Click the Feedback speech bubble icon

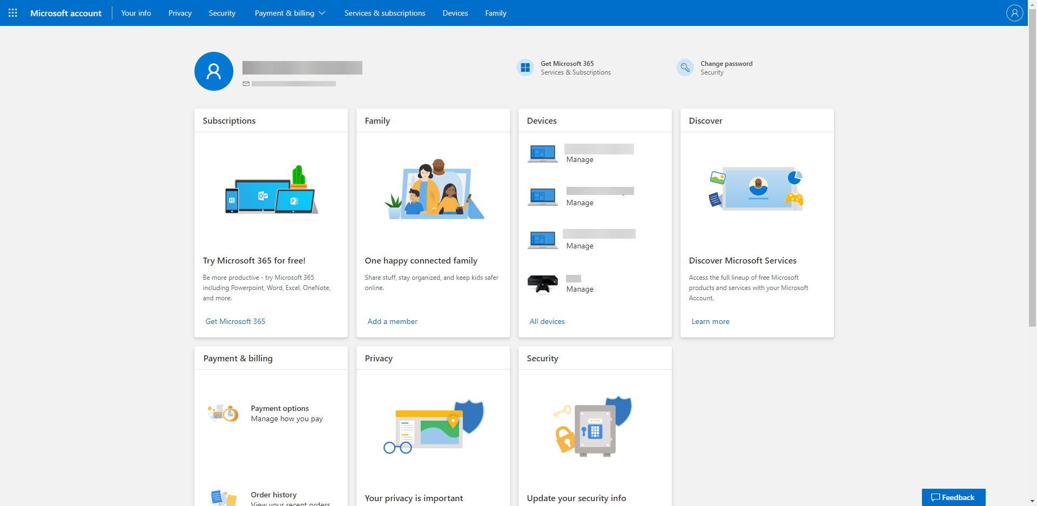pyautogui.click(x=935, y=497)
